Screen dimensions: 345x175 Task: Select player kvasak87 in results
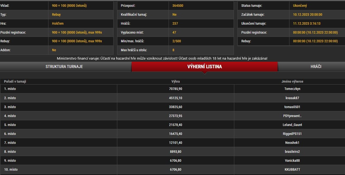[292, 98]
